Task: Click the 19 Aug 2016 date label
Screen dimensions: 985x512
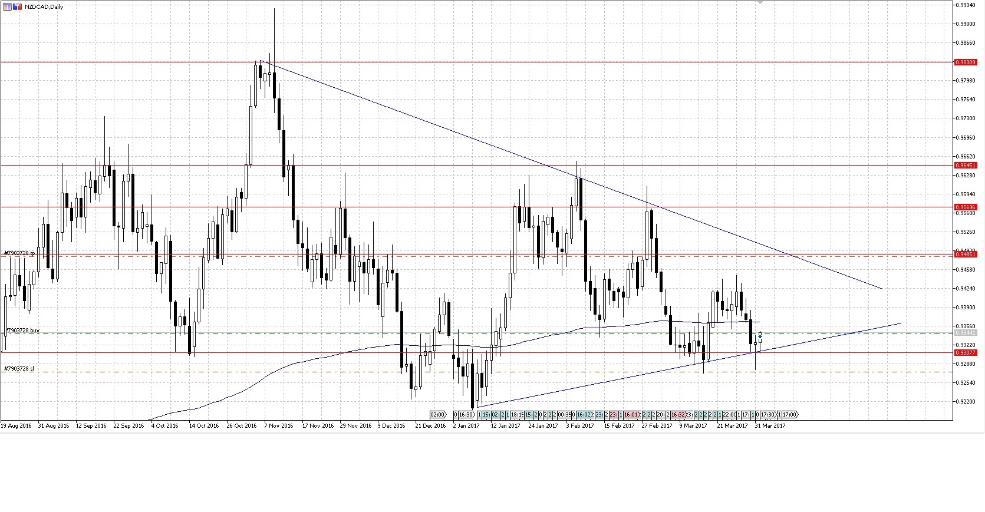Action: (16, 425)
